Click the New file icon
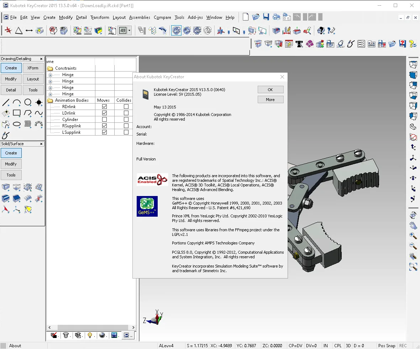This screenshot has height=349, width=420. (x=245, y=17)
